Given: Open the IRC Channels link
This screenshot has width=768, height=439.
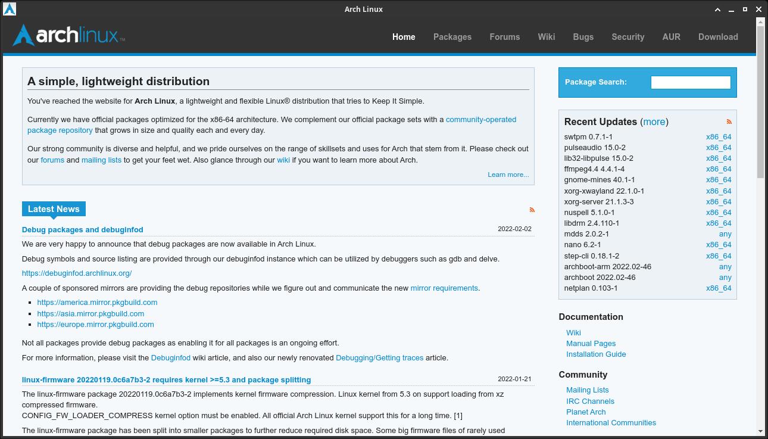Looking at the screenshot, I should click(590, 401).
